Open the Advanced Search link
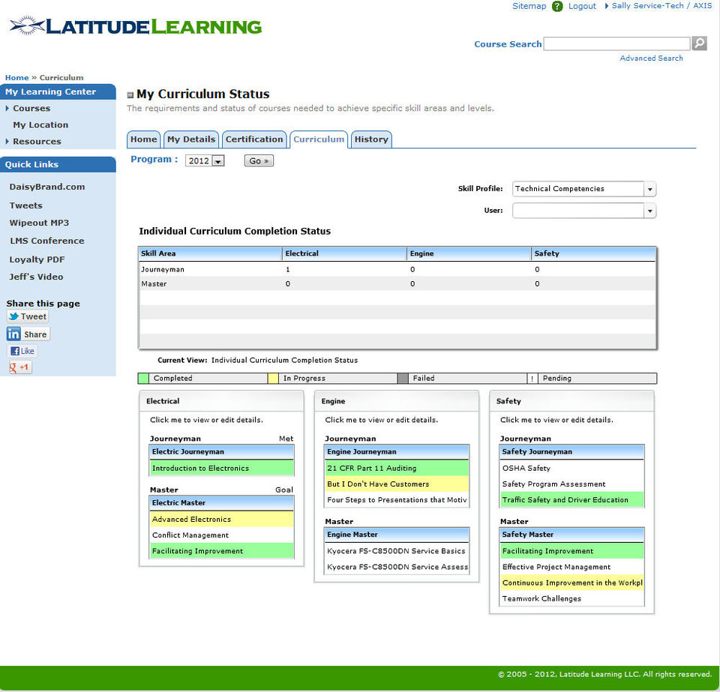This screenshot has width=720, height=692. (x=651, y=58)
